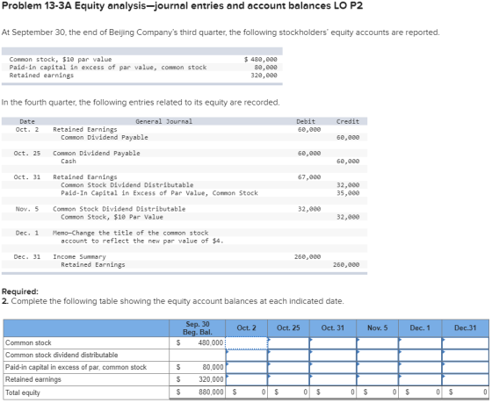This screenshot has width=492, height=403.
Task: Click Paid-in capital cell under Oct. 2
Action: pyautogui.click(x=246, y=367)
